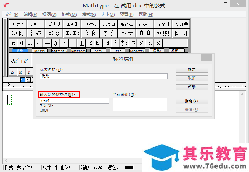The width and height of the screenshot is (249, 172).
Task: Open the fence templates palette
Action: 18,33
